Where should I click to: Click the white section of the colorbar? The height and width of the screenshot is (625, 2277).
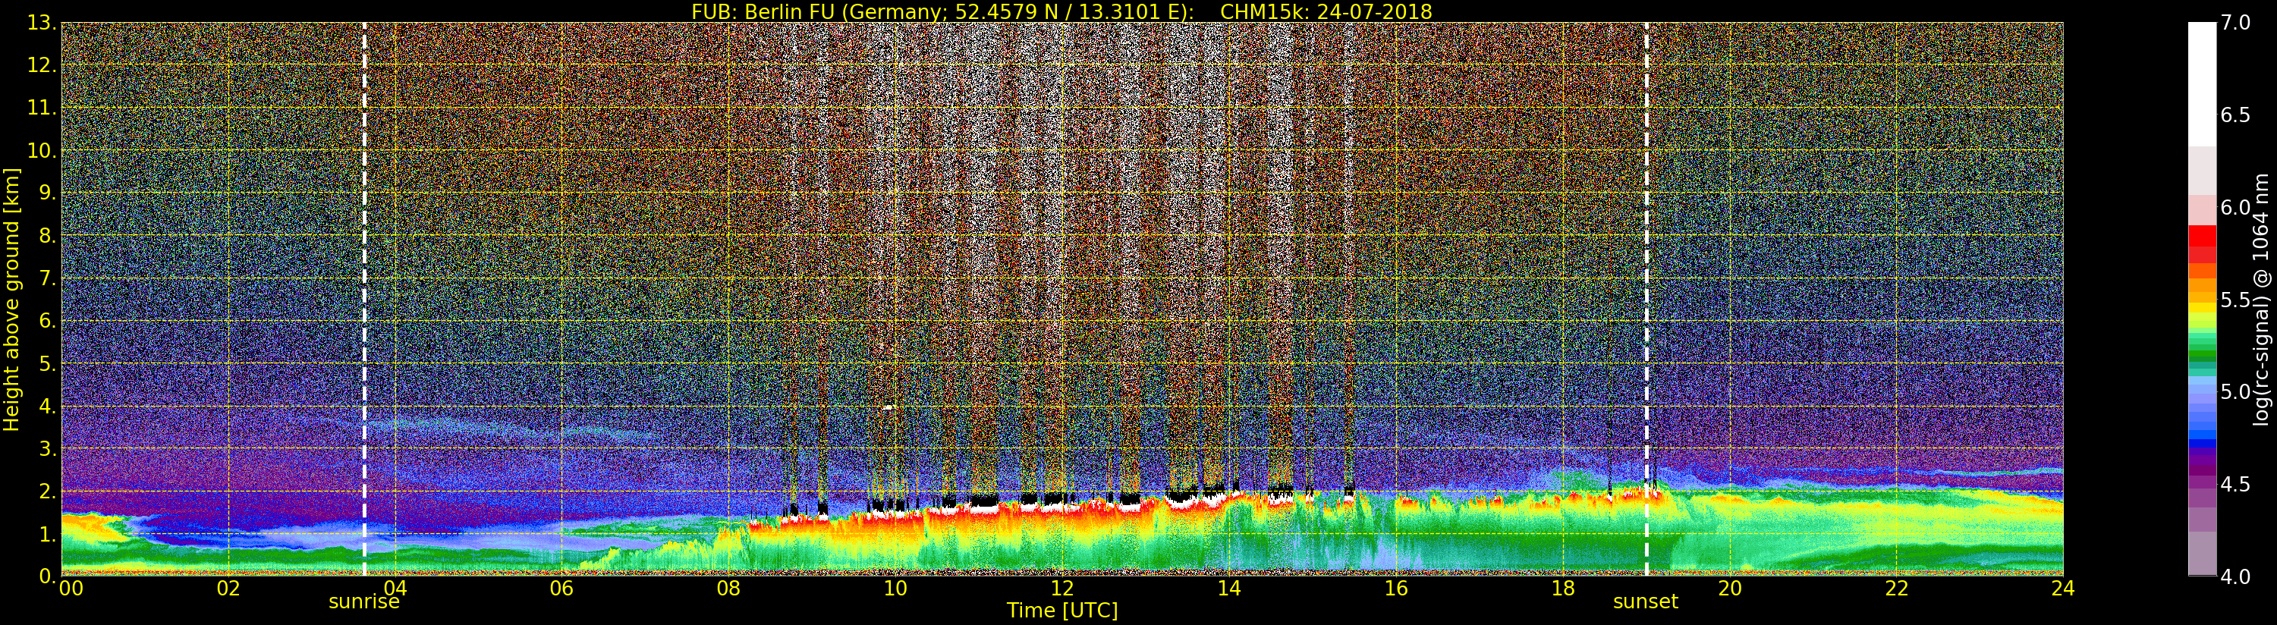click(2201, 84)
